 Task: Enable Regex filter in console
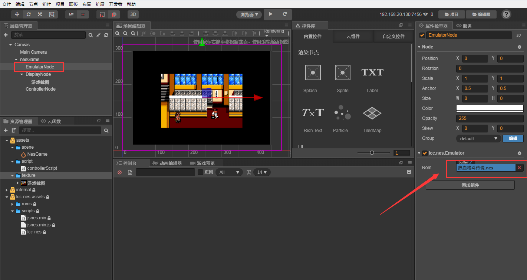(x=200, y=172)
